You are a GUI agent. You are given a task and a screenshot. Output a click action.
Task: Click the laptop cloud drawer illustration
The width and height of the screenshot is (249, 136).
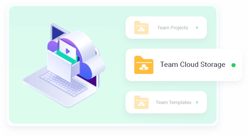(64, 65)
